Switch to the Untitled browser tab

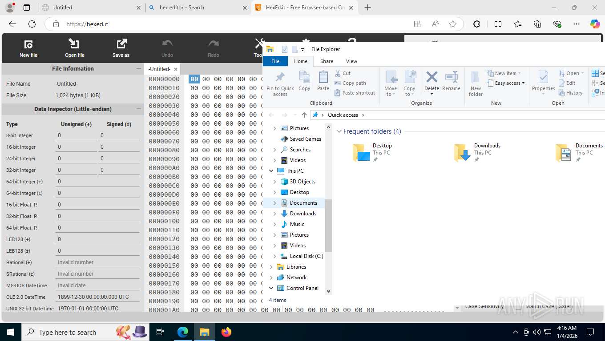(x=91, y=8)
